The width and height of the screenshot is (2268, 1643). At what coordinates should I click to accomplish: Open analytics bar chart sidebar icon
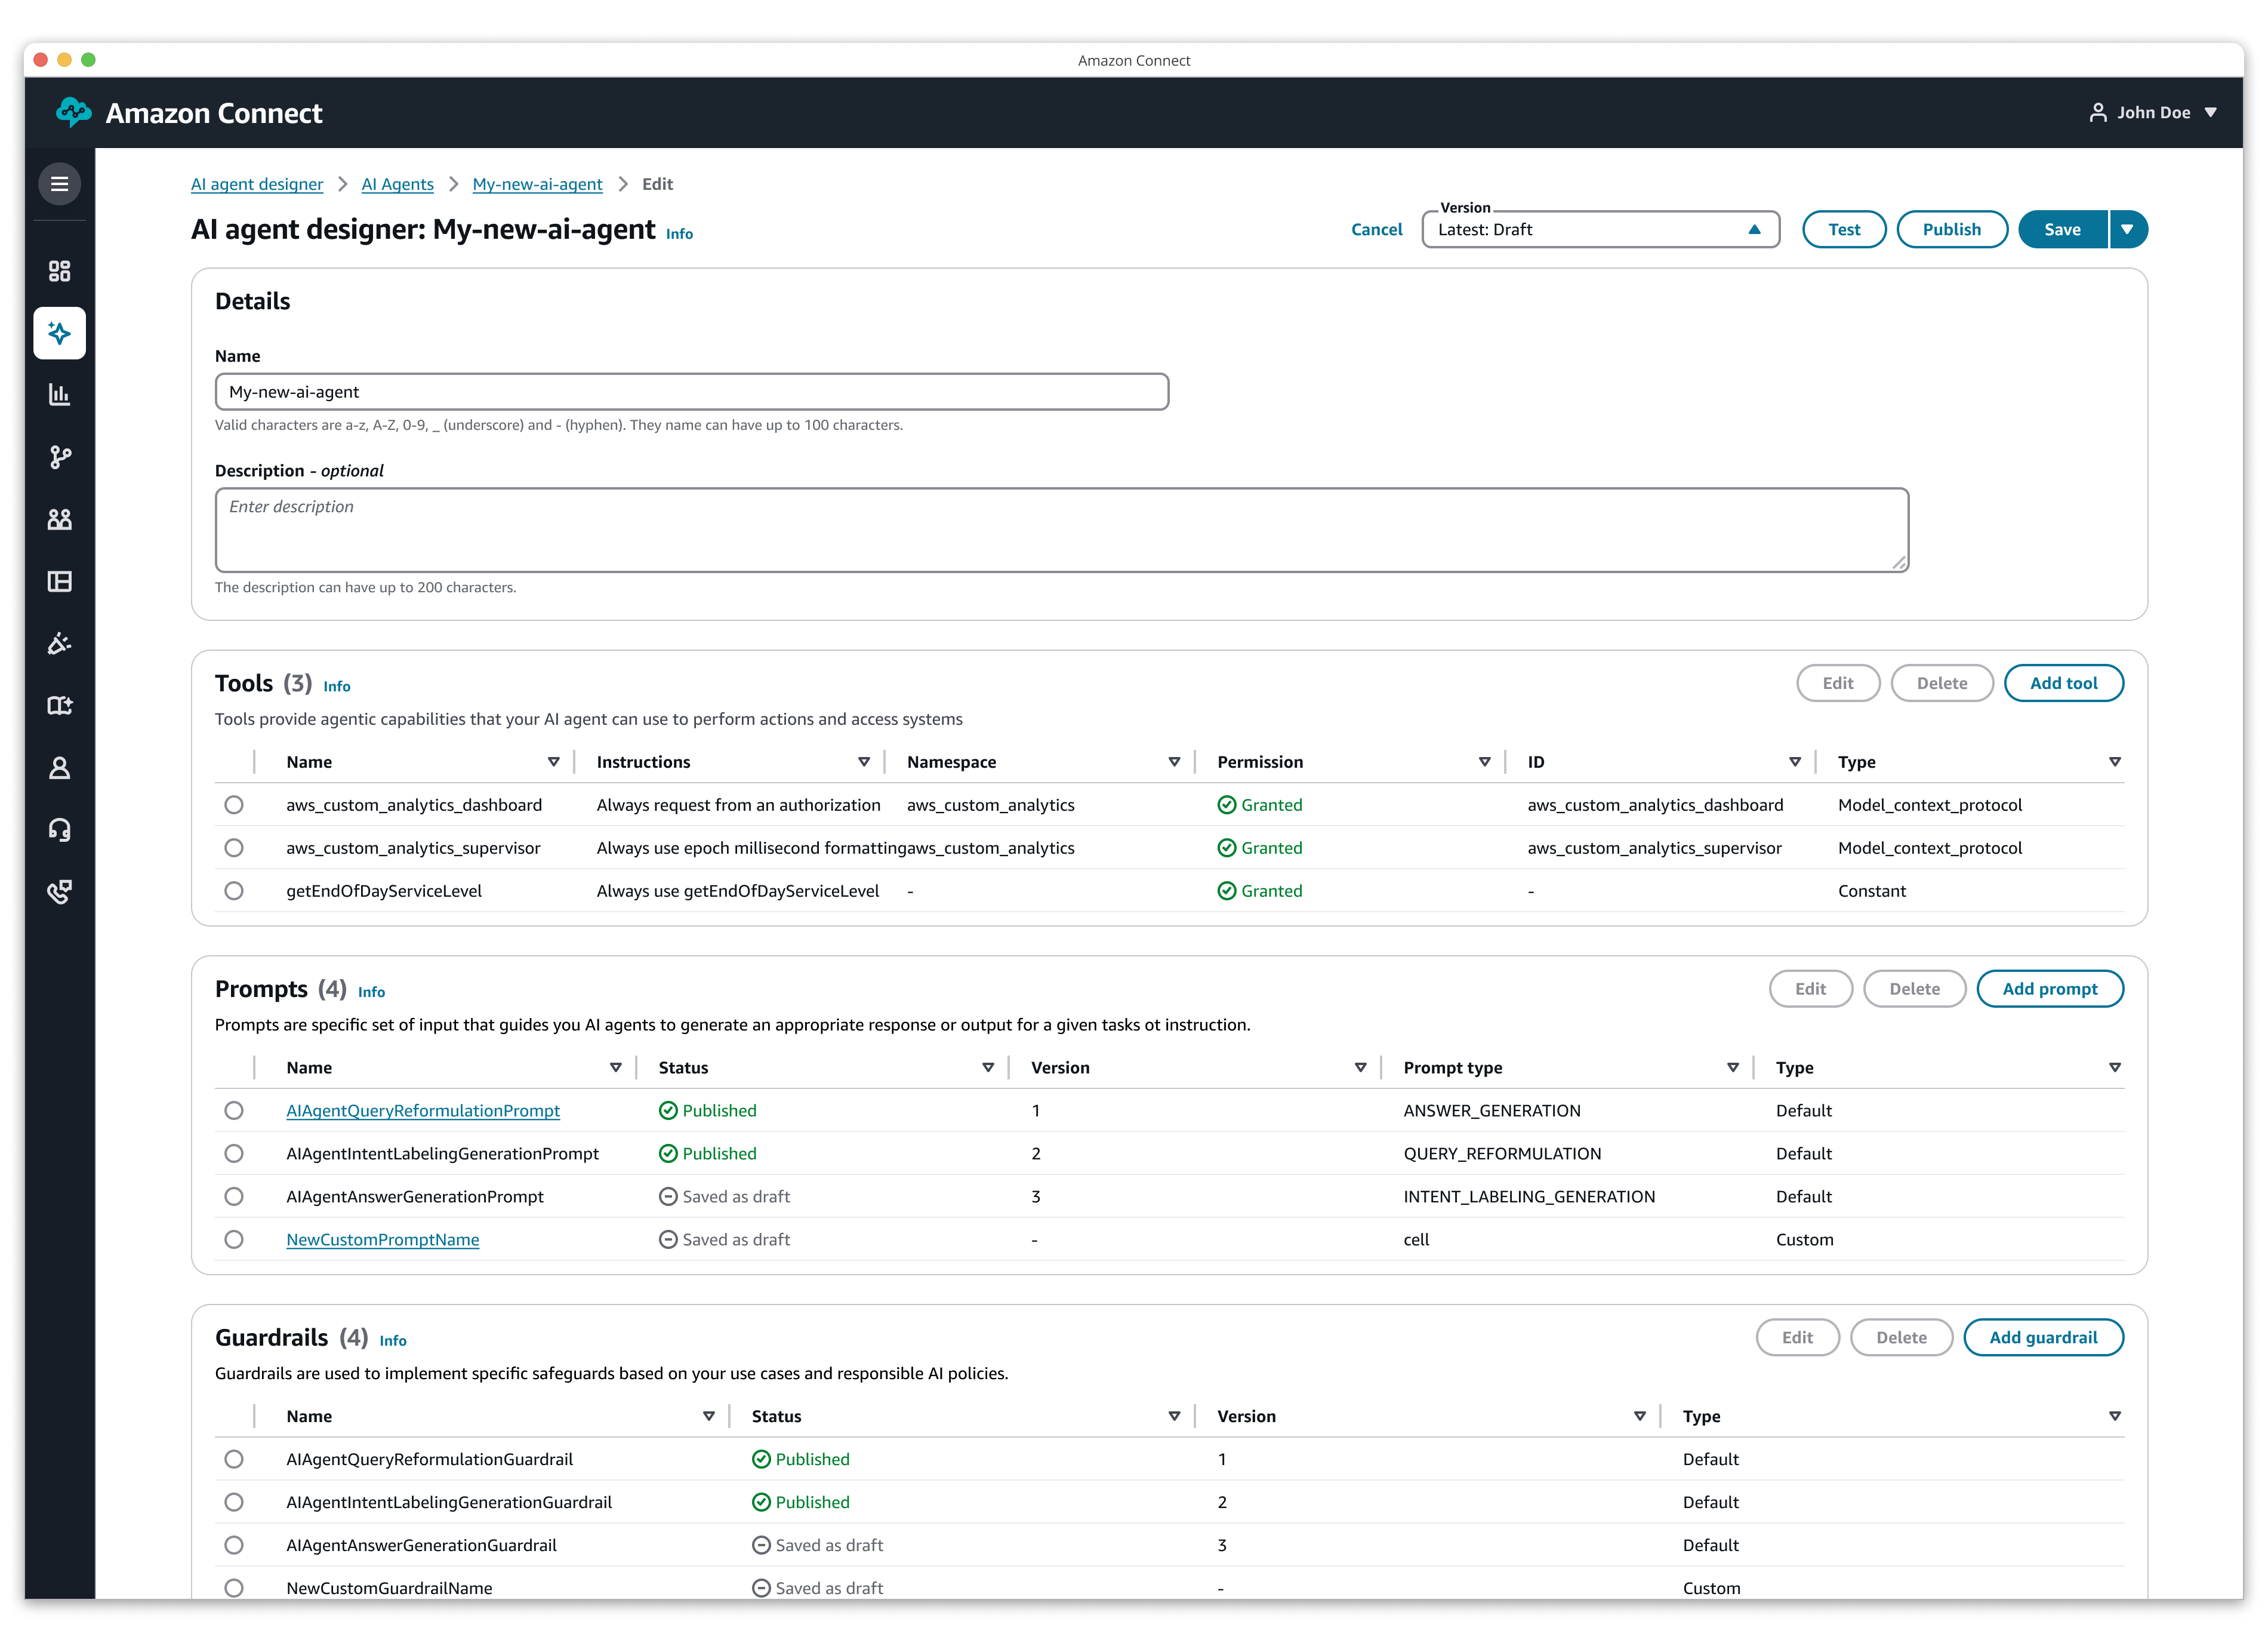click(x=59, y=395)
